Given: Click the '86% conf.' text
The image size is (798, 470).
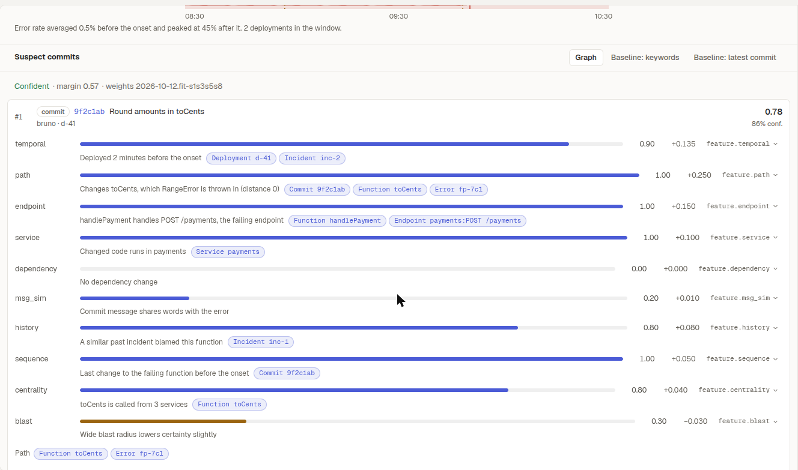Looking at the screenshot, I should pyautogui.click(x=767, y=124).
